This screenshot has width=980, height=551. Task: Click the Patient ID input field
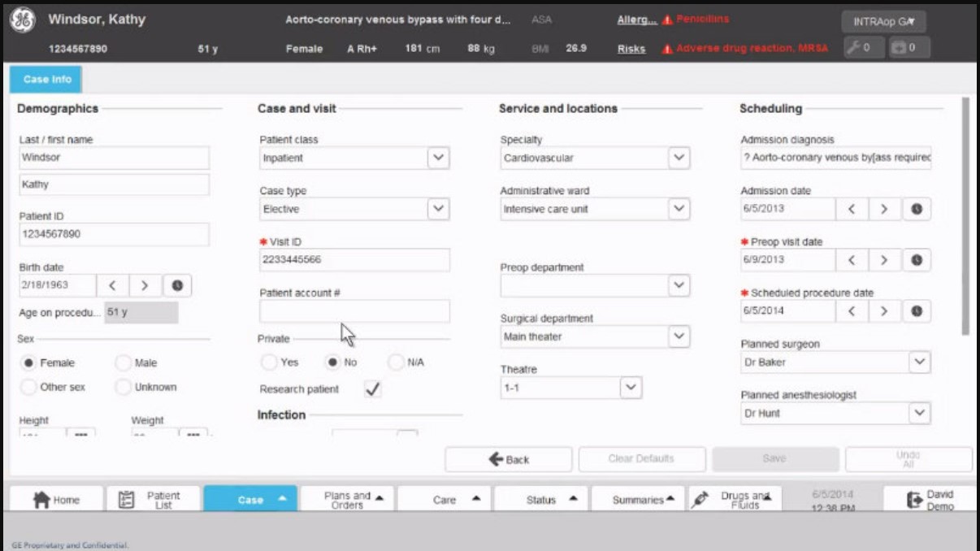[x=114, y=235]
